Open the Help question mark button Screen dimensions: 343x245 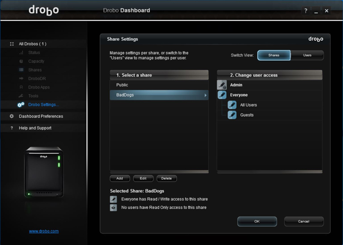click(x=306, y=11)
